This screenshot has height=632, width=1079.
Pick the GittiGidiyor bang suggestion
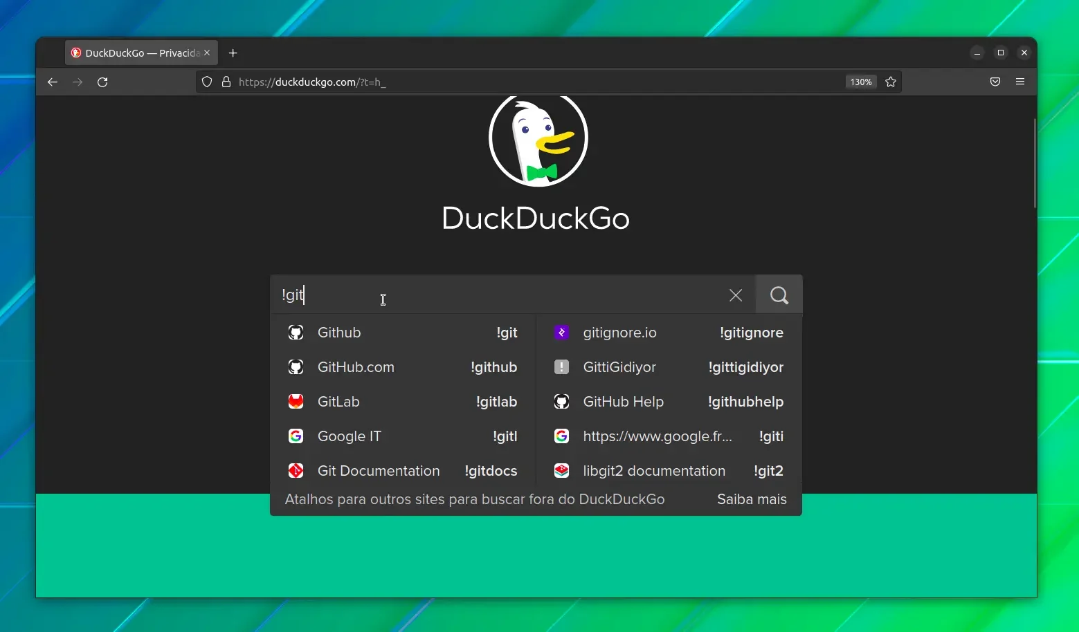[669, 367]
